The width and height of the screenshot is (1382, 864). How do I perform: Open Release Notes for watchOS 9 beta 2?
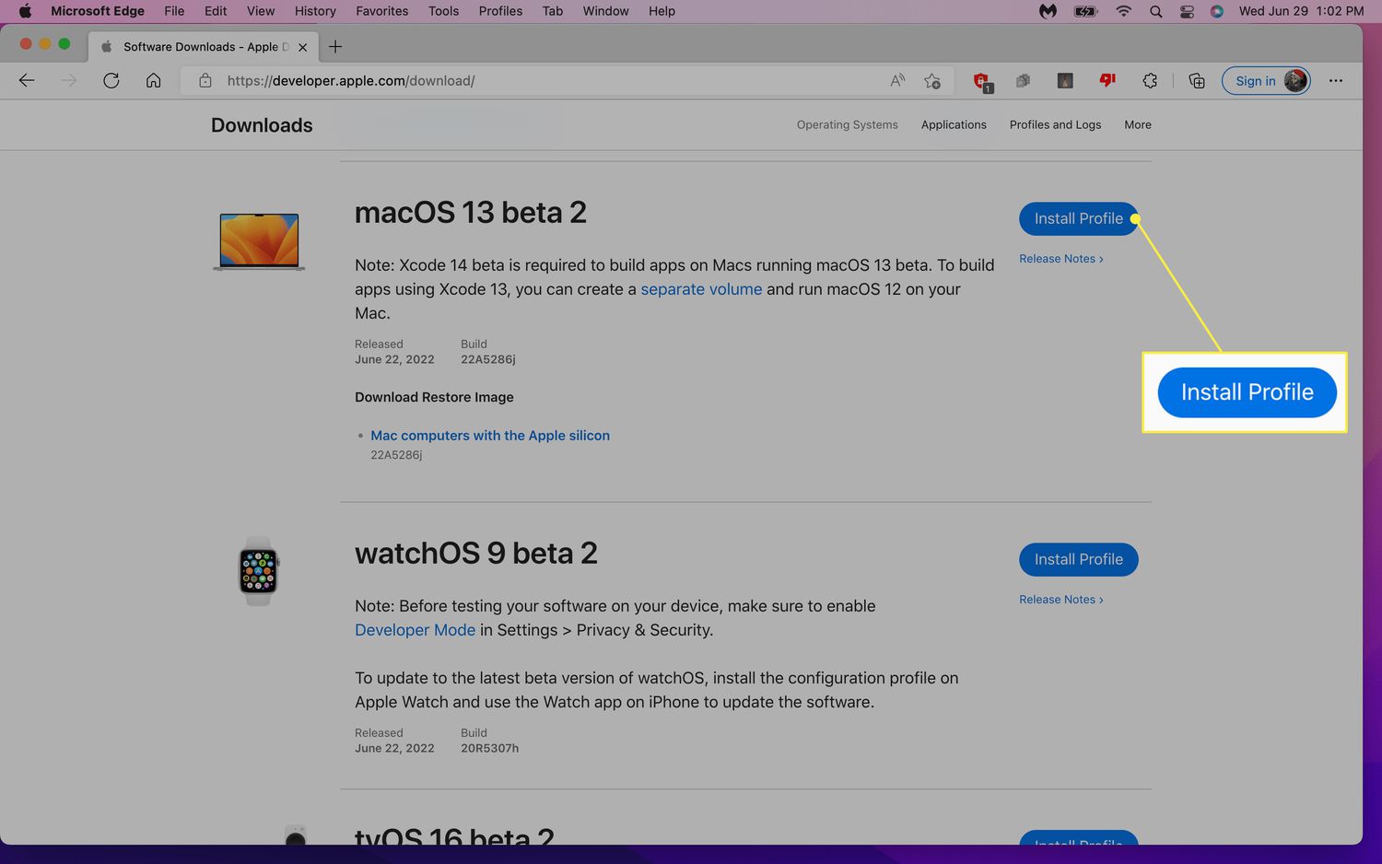(x=1060, y=600)
